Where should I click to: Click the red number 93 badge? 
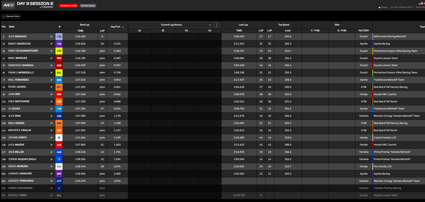point(59,58)
